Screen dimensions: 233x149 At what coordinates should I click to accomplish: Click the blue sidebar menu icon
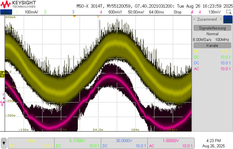tap(228, 19)
